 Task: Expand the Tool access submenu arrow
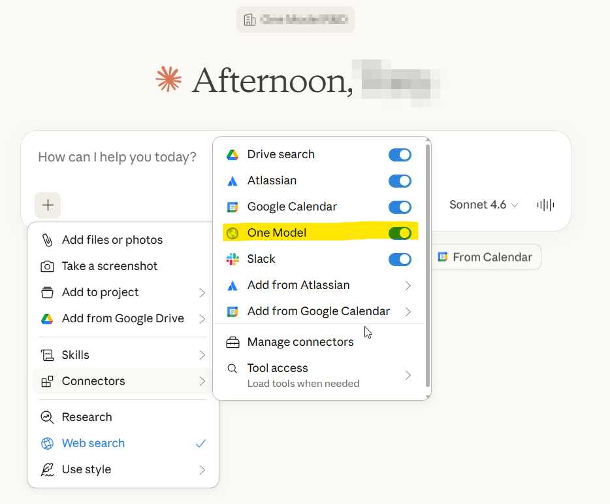[408, 375]
